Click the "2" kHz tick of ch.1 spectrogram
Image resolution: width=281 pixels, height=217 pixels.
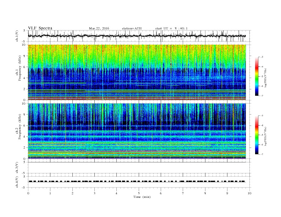click(25, 89)
